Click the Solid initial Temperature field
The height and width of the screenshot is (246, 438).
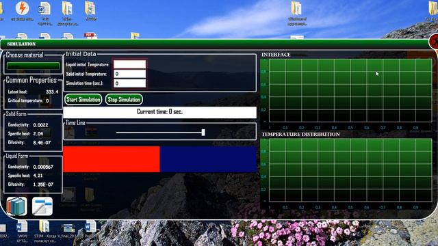point(129,74)
